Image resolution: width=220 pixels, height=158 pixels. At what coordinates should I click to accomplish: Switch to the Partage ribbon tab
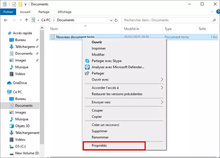[x=44, y=12]
